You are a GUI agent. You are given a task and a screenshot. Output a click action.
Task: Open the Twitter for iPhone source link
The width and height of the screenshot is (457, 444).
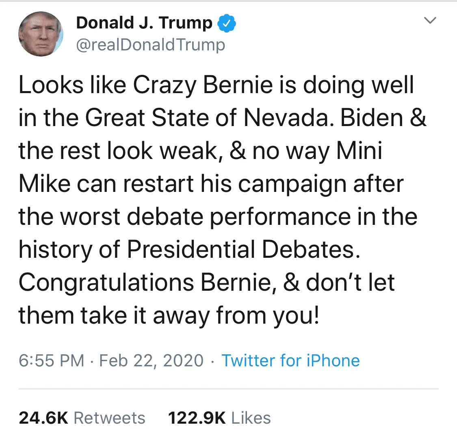coord(290,361)
